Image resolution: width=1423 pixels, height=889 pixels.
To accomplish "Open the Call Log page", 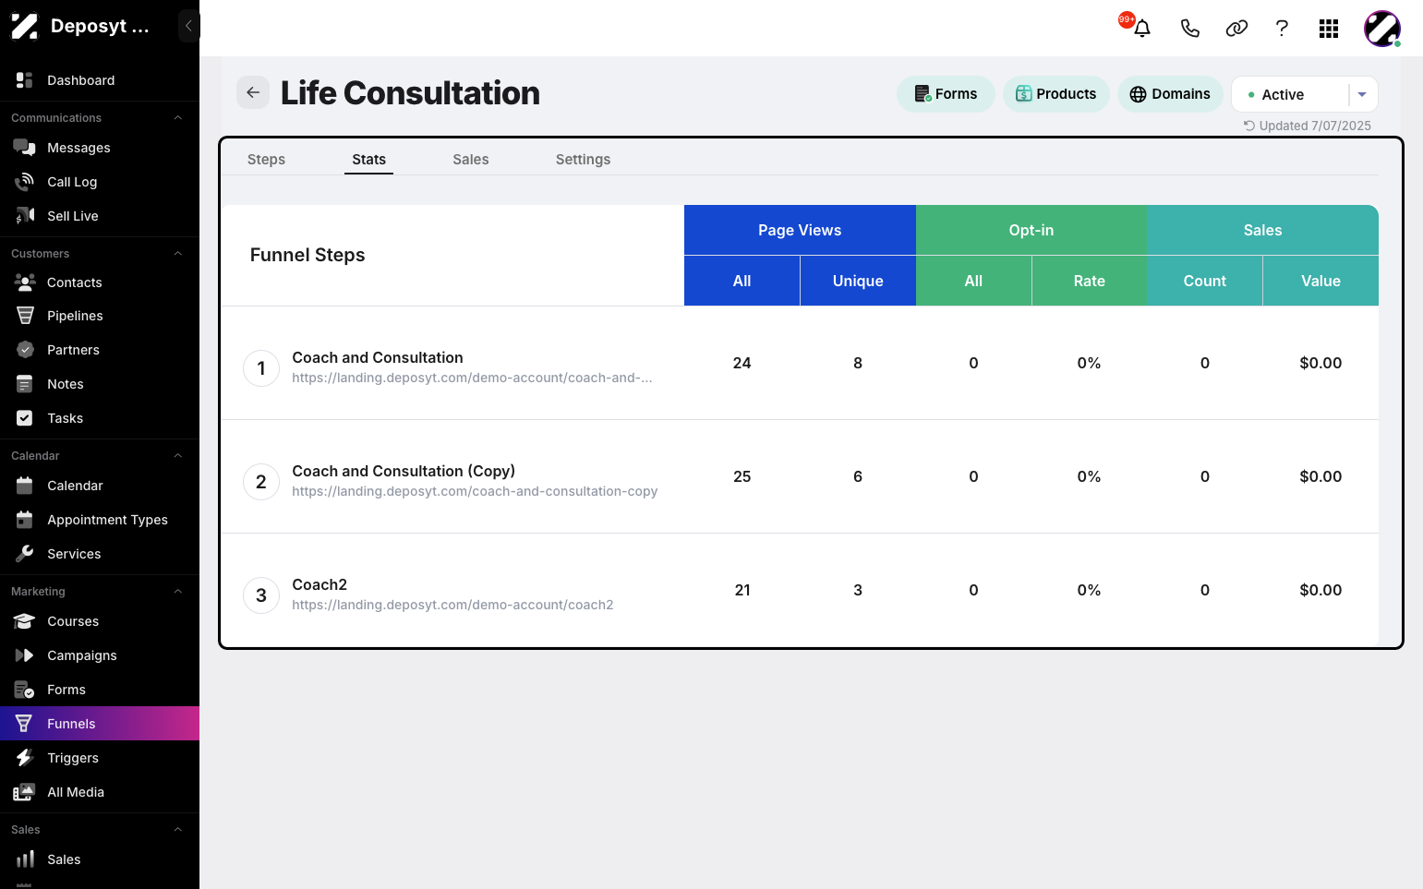I will click(100, 182).
